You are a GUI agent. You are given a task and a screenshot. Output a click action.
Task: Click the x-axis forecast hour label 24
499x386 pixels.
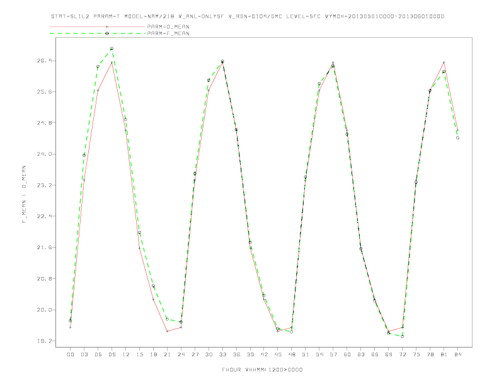(181, 354)
